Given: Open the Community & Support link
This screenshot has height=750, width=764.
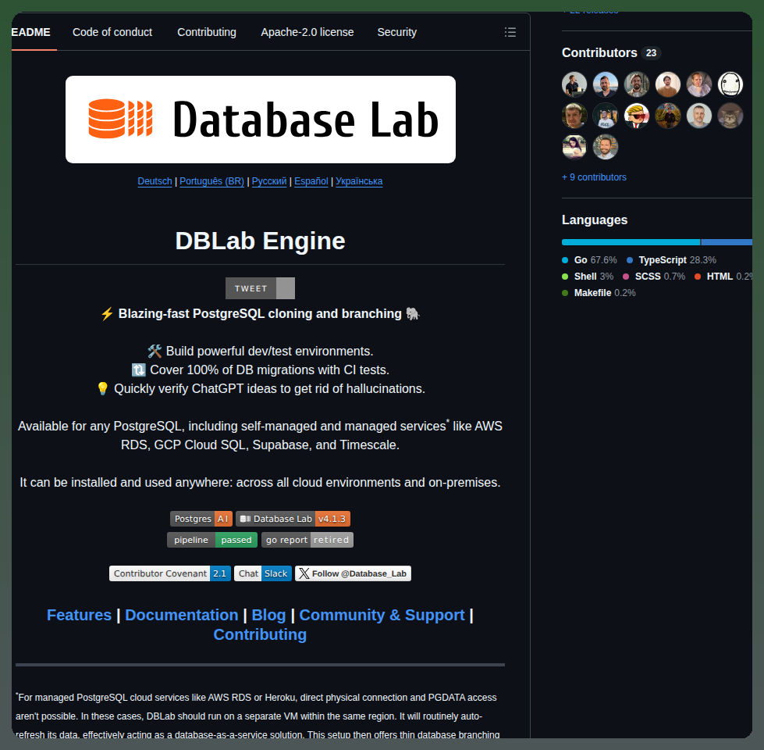Looking at the screenshot, I should click(x=382, y=615).
